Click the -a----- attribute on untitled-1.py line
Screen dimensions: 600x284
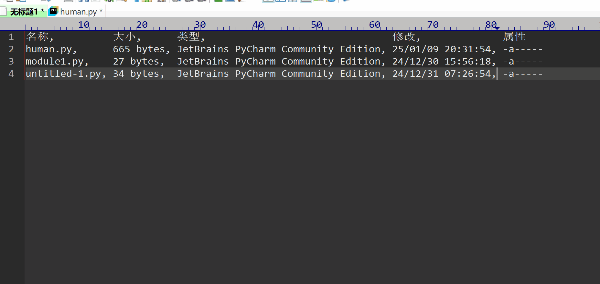point(523,74)
